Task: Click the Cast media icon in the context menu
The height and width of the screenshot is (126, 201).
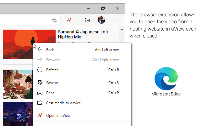Action: (40, 103)
